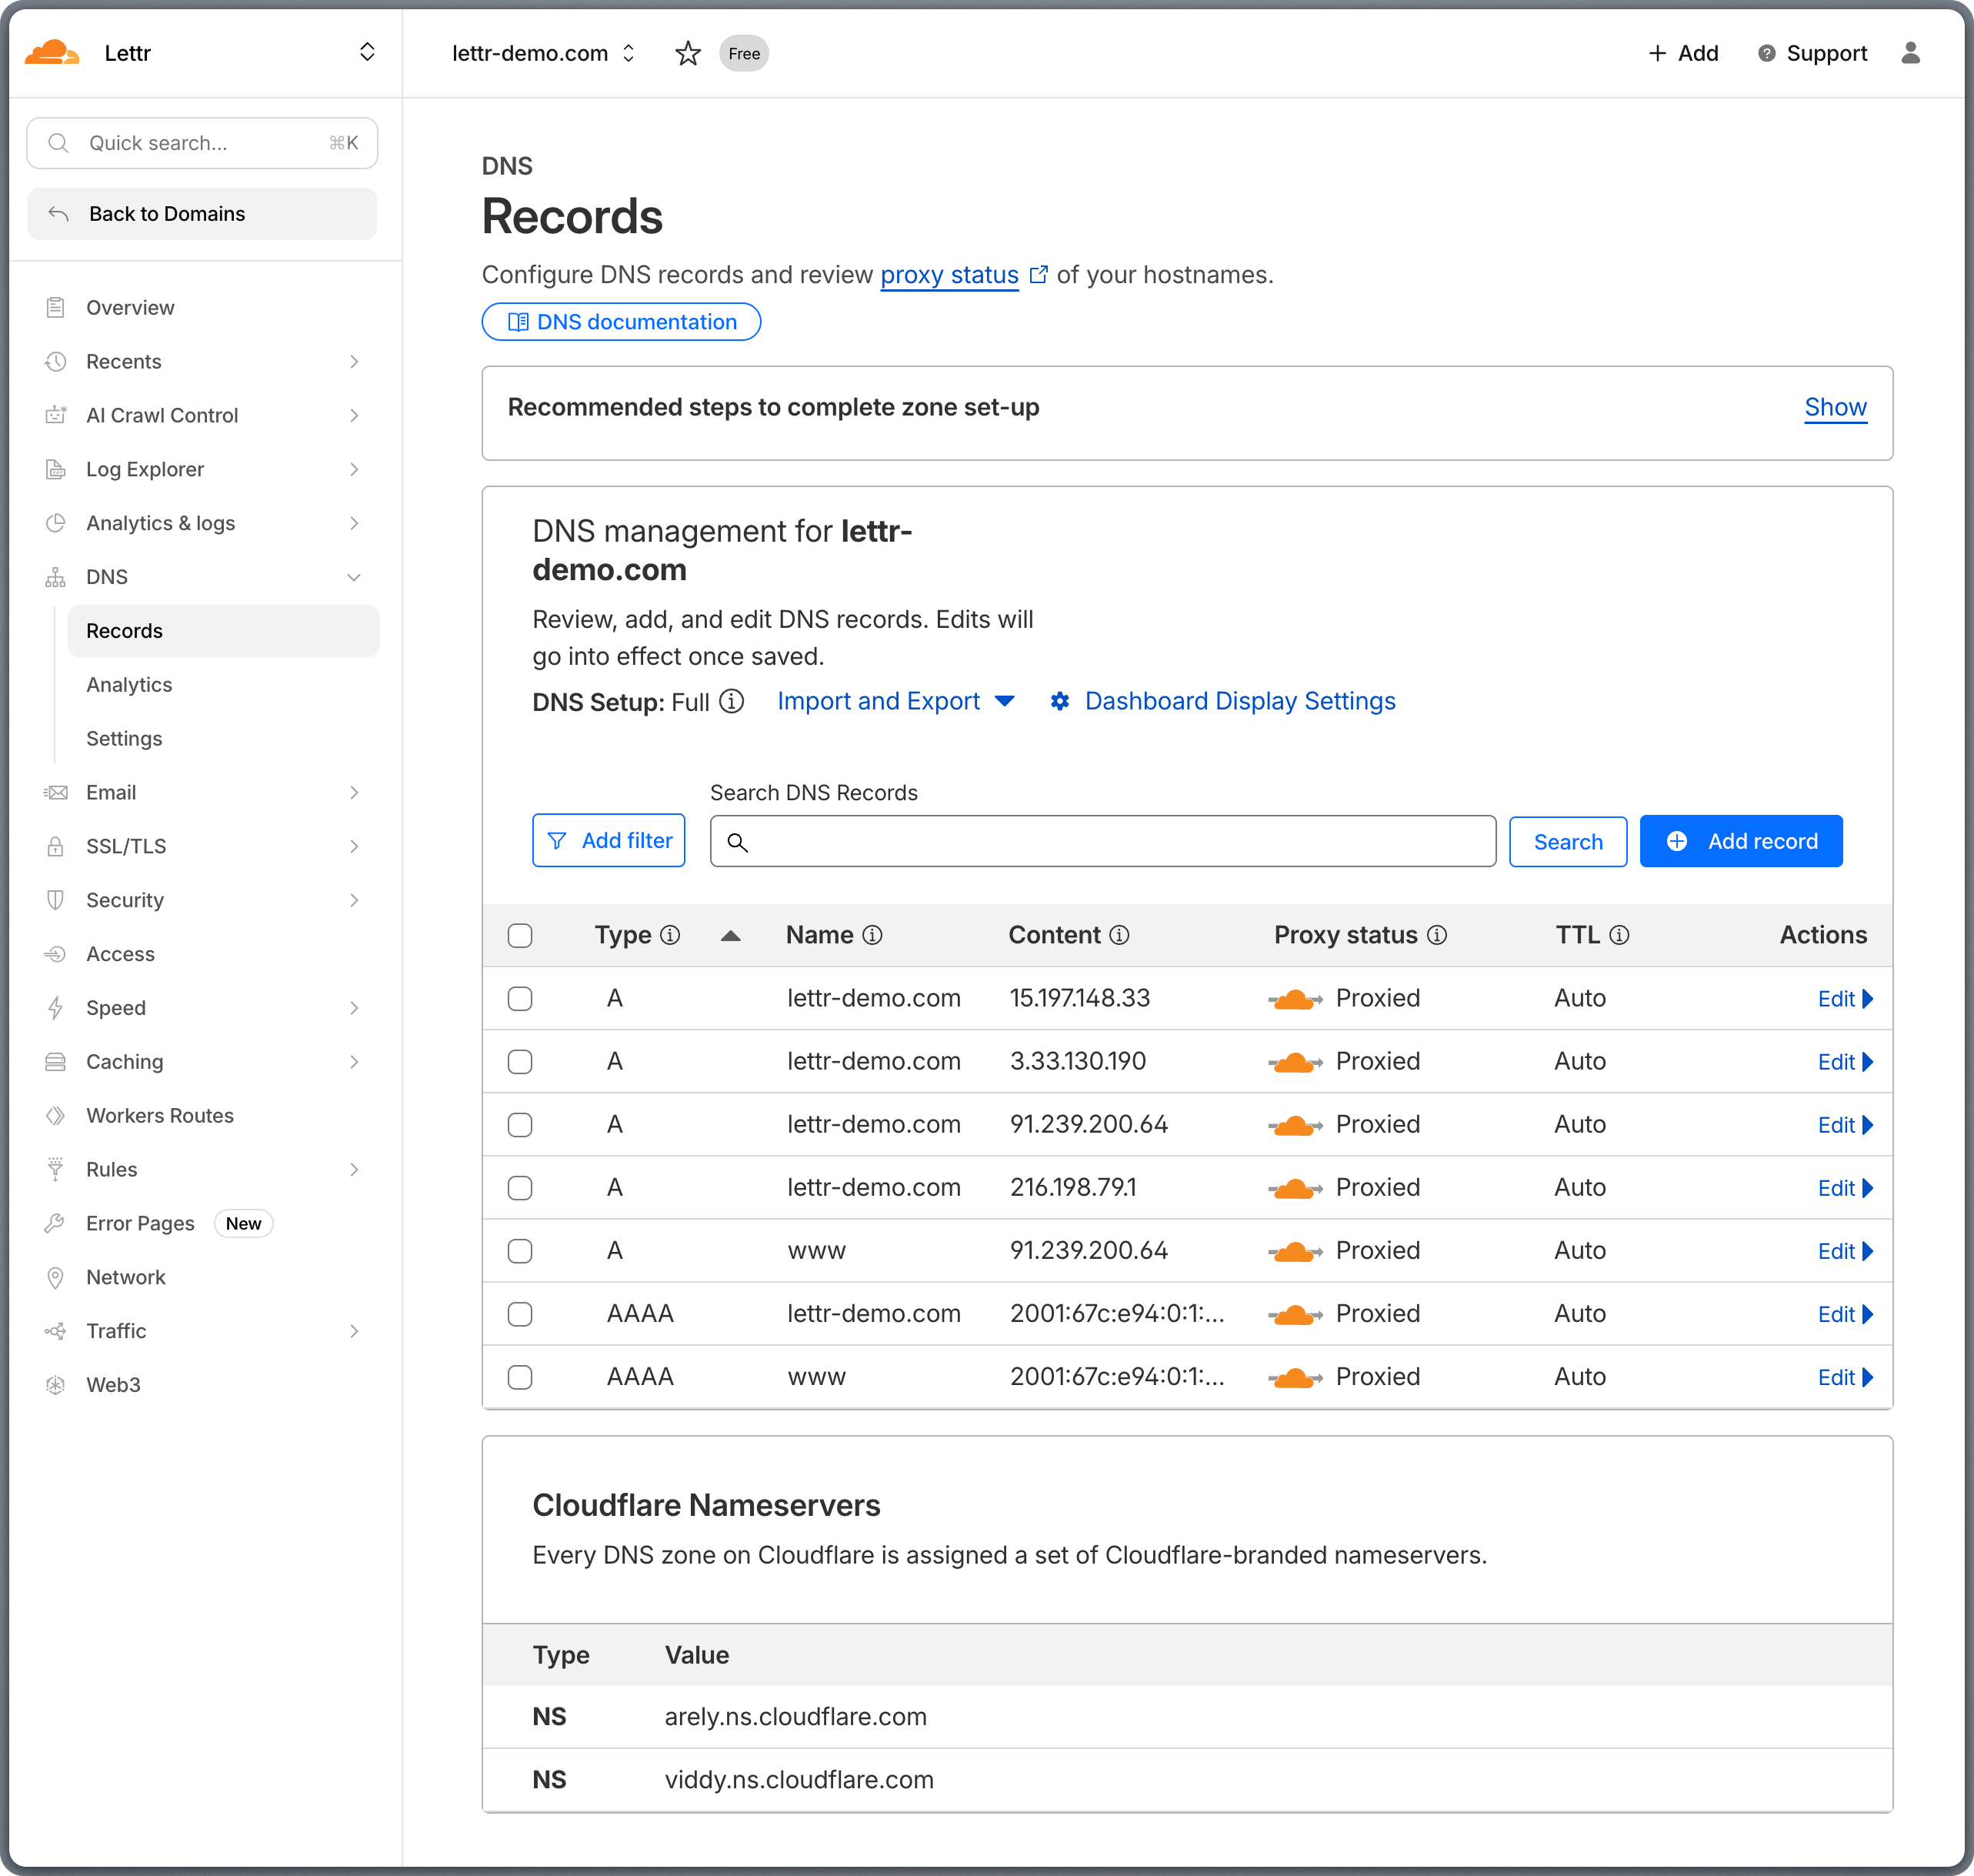
Task: Show recommended zone set-up steps
Action: coord(1835,407)
